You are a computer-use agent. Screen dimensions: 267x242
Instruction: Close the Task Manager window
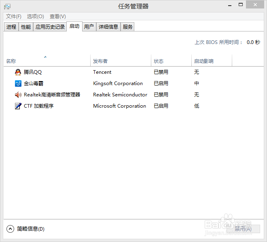255,5
